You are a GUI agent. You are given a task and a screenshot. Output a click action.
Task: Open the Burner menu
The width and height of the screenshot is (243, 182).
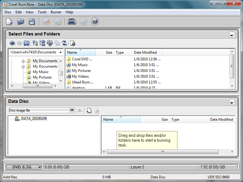pos(56,12)
